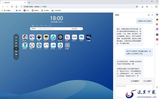Open the 京东 bookmark
Screen dimensions: 159x99
coord(26,11)
